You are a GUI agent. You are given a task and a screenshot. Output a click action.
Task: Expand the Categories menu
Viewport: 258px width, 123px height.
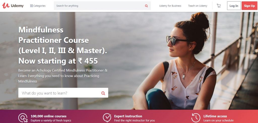pyautogui.click(x=38, y=6)
